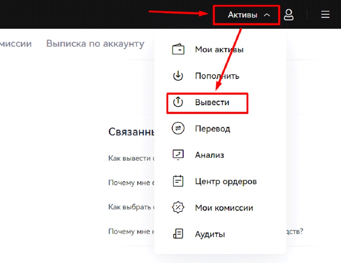
Task: Select the миссии tab
Action: click(x=16, y=43)
